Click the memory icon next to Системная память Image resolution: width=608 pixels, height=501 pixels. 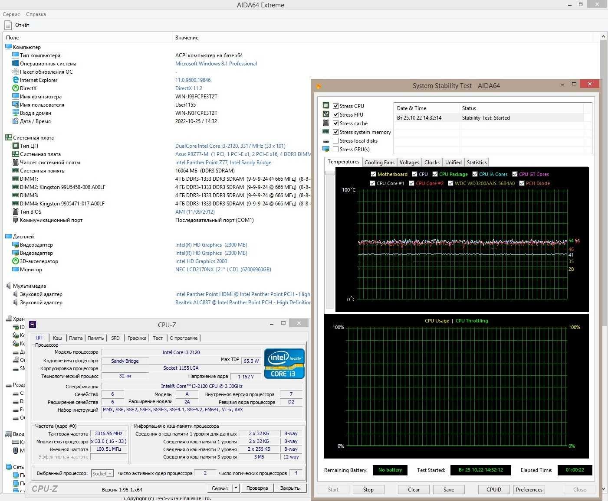(x=16, y=170)
